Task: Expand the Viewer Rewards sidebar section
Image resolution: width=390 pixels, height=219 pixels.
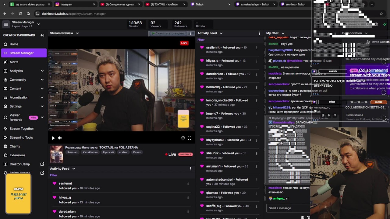Action: (x=42, y=117)
